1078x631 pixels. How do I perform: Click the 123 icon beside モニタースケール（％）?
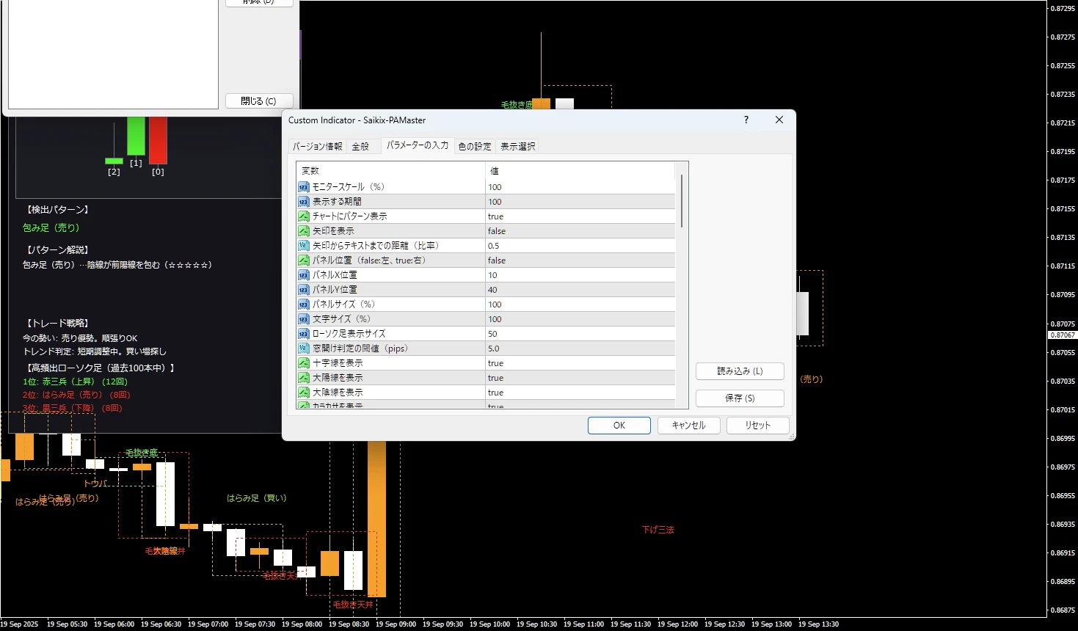click(x=303, y=186)
